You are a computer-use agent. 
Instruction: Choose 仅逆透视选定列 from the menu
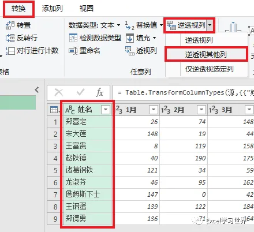(210, 69)
